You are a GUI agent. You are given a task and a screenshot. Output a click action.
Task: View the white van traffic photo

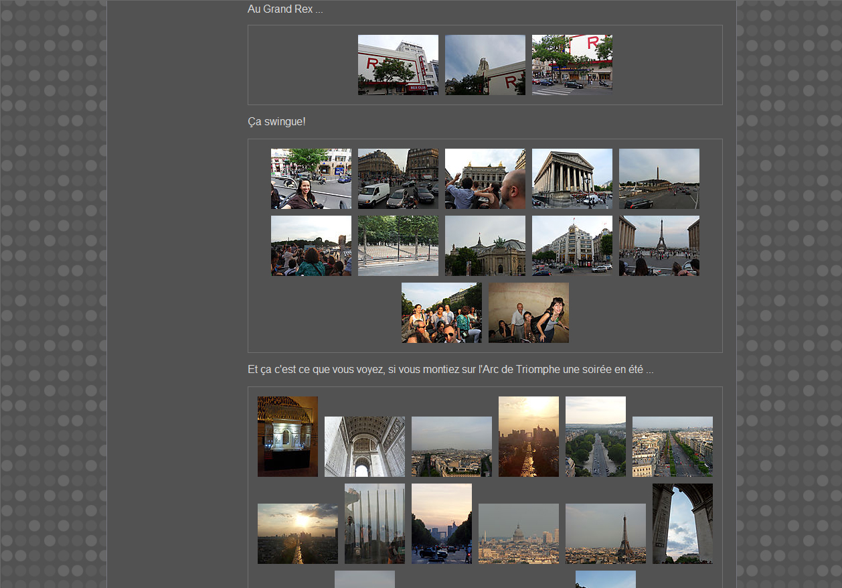pyautogui.click(x=398, y=179)
